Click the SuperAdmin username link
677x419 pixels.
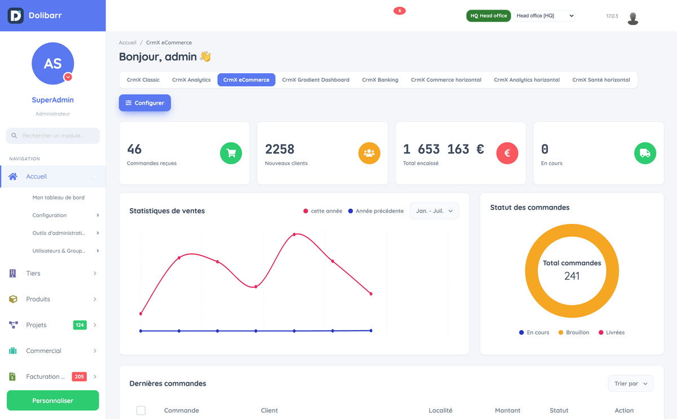tap(52, 100)
